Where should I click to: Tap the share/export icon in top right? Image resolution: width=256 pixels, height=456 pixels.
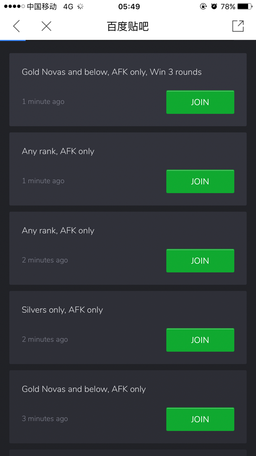[x=238, y=26]
